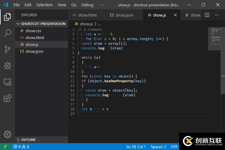Click the remote window indicator in status bar
This screenshot has height=150, width=225.
click(5, 147)
